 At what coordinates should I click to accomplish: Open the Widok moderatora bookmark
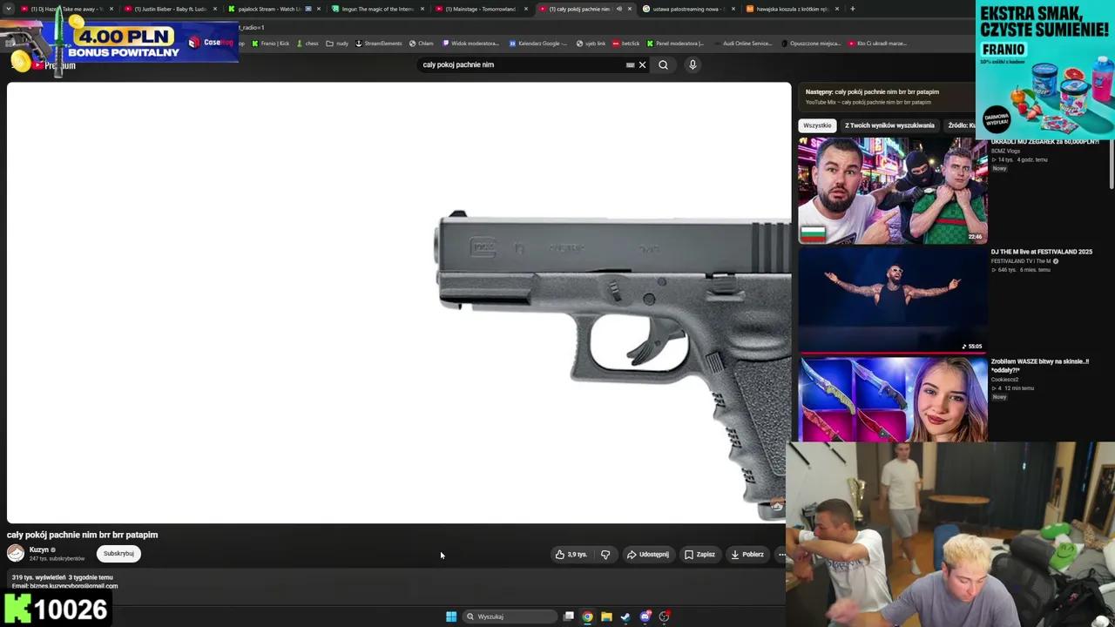coord(471,44)
